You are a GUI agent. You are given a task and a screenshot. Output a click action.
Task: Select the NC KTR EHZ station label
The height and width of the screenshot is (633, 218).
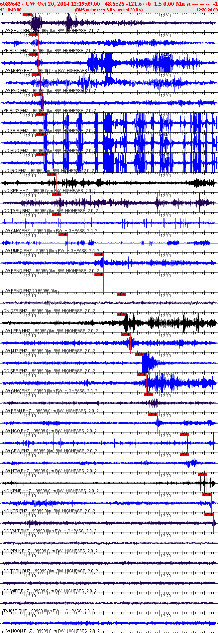(x=49, y=511)
